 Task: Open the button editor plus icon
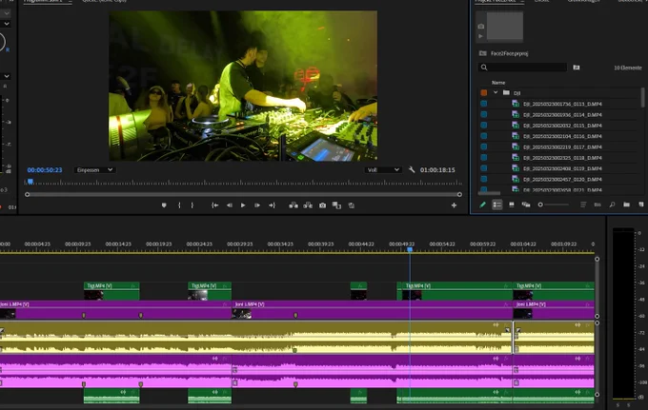click(454, 205)
